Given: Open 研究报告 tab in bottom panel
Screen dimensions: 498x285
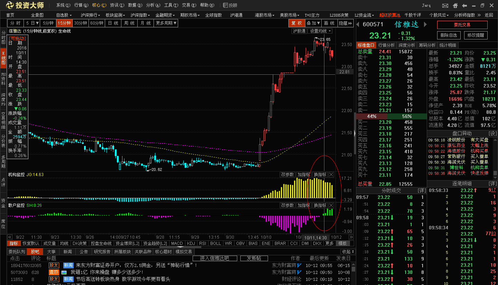Looking at the screenshot, I should tap(102, 252).
